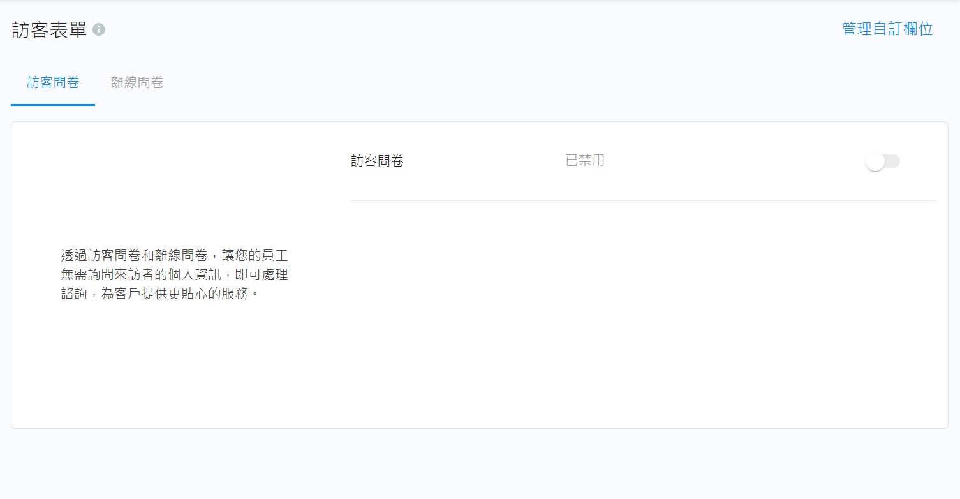Click the 已禁用 status label
Image resolution: width=960 pixels, height=499 pixels.
[585, 161]
